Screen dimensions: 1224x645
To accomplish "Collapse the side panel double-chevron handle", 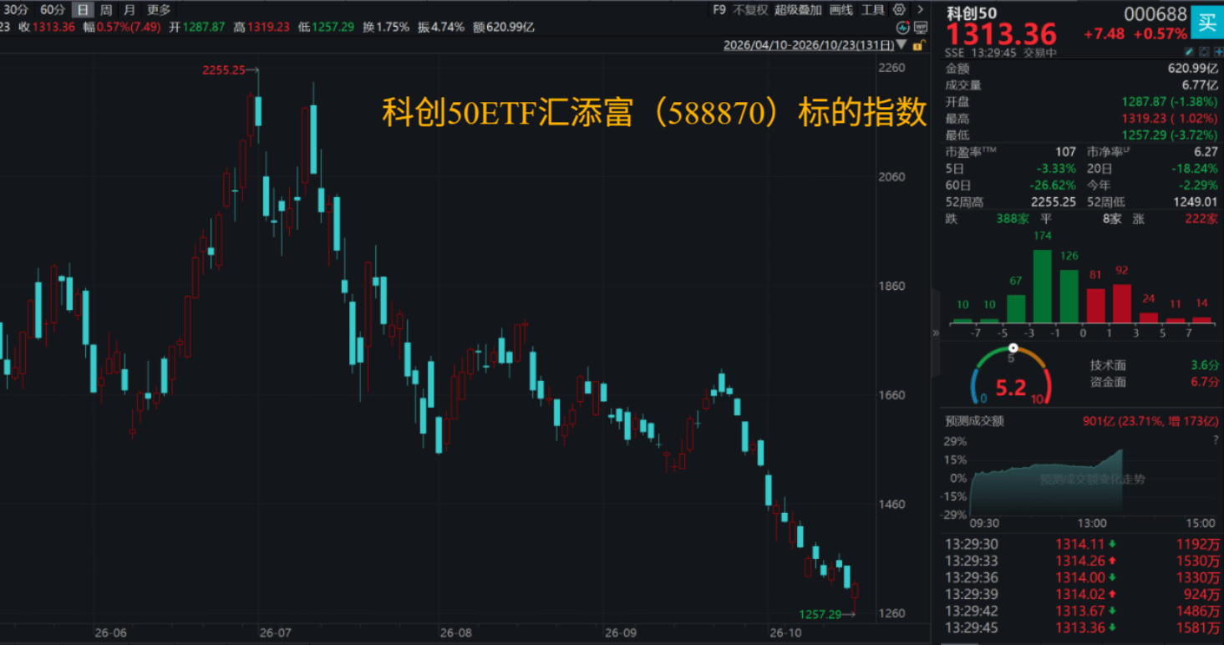I will click(936, 333).
